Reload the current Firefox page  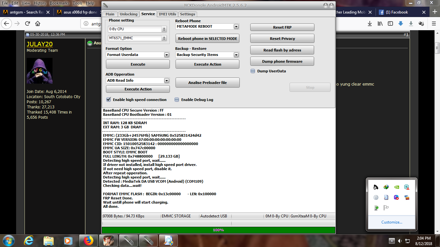(x=28, y=23)
